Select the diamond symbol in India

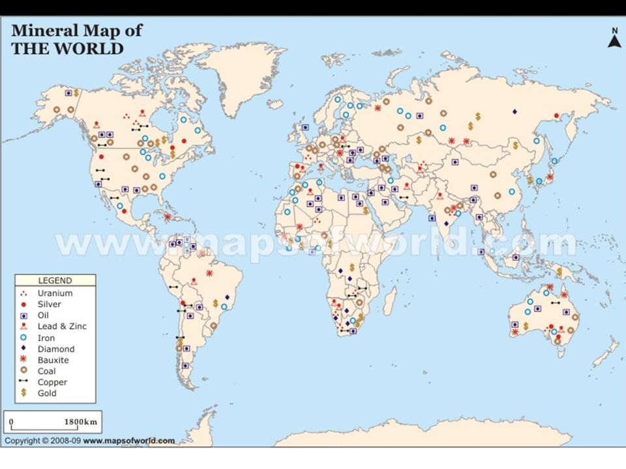pyautogui.click(x=446, y=223)
